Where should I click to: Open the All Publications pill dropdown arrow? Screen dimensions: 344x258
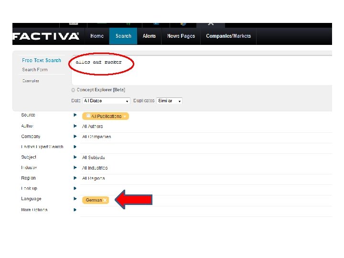point(125,116)
